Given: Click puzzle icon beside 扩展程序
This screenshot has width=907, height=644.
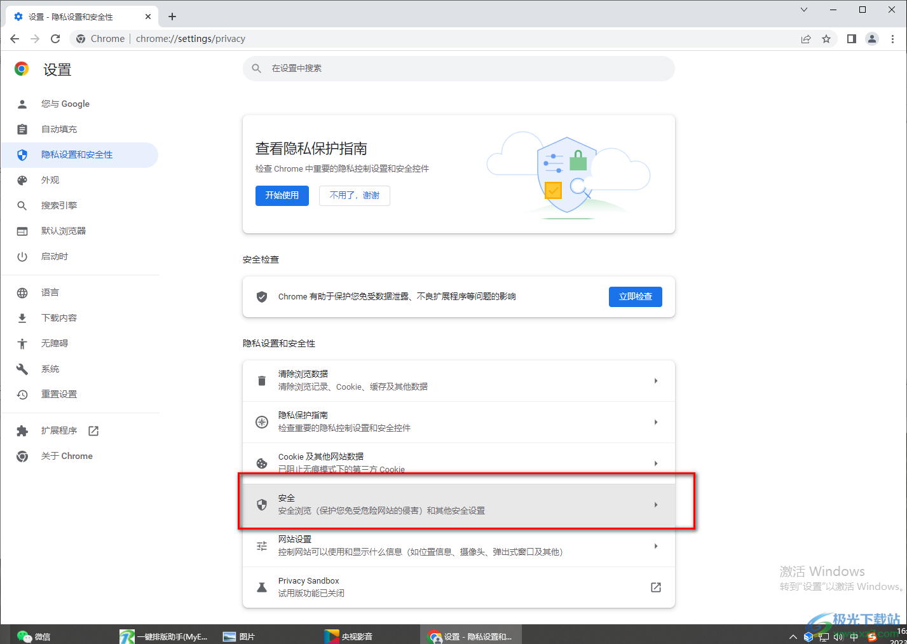Looking at the screenshot, I should pos(22,430).
